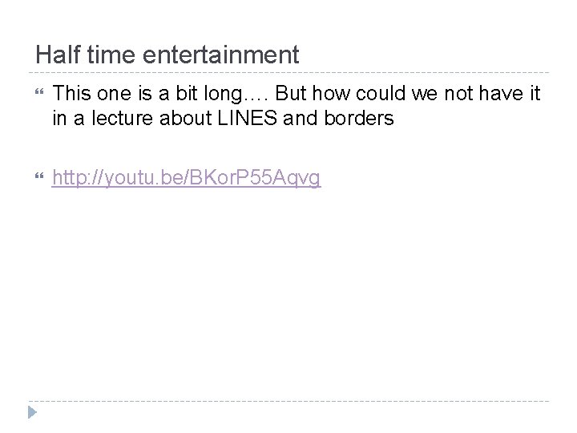The image size is (577, 433).
Task: Click the dashed footer line above the arrow
Action: coord(288,401)
